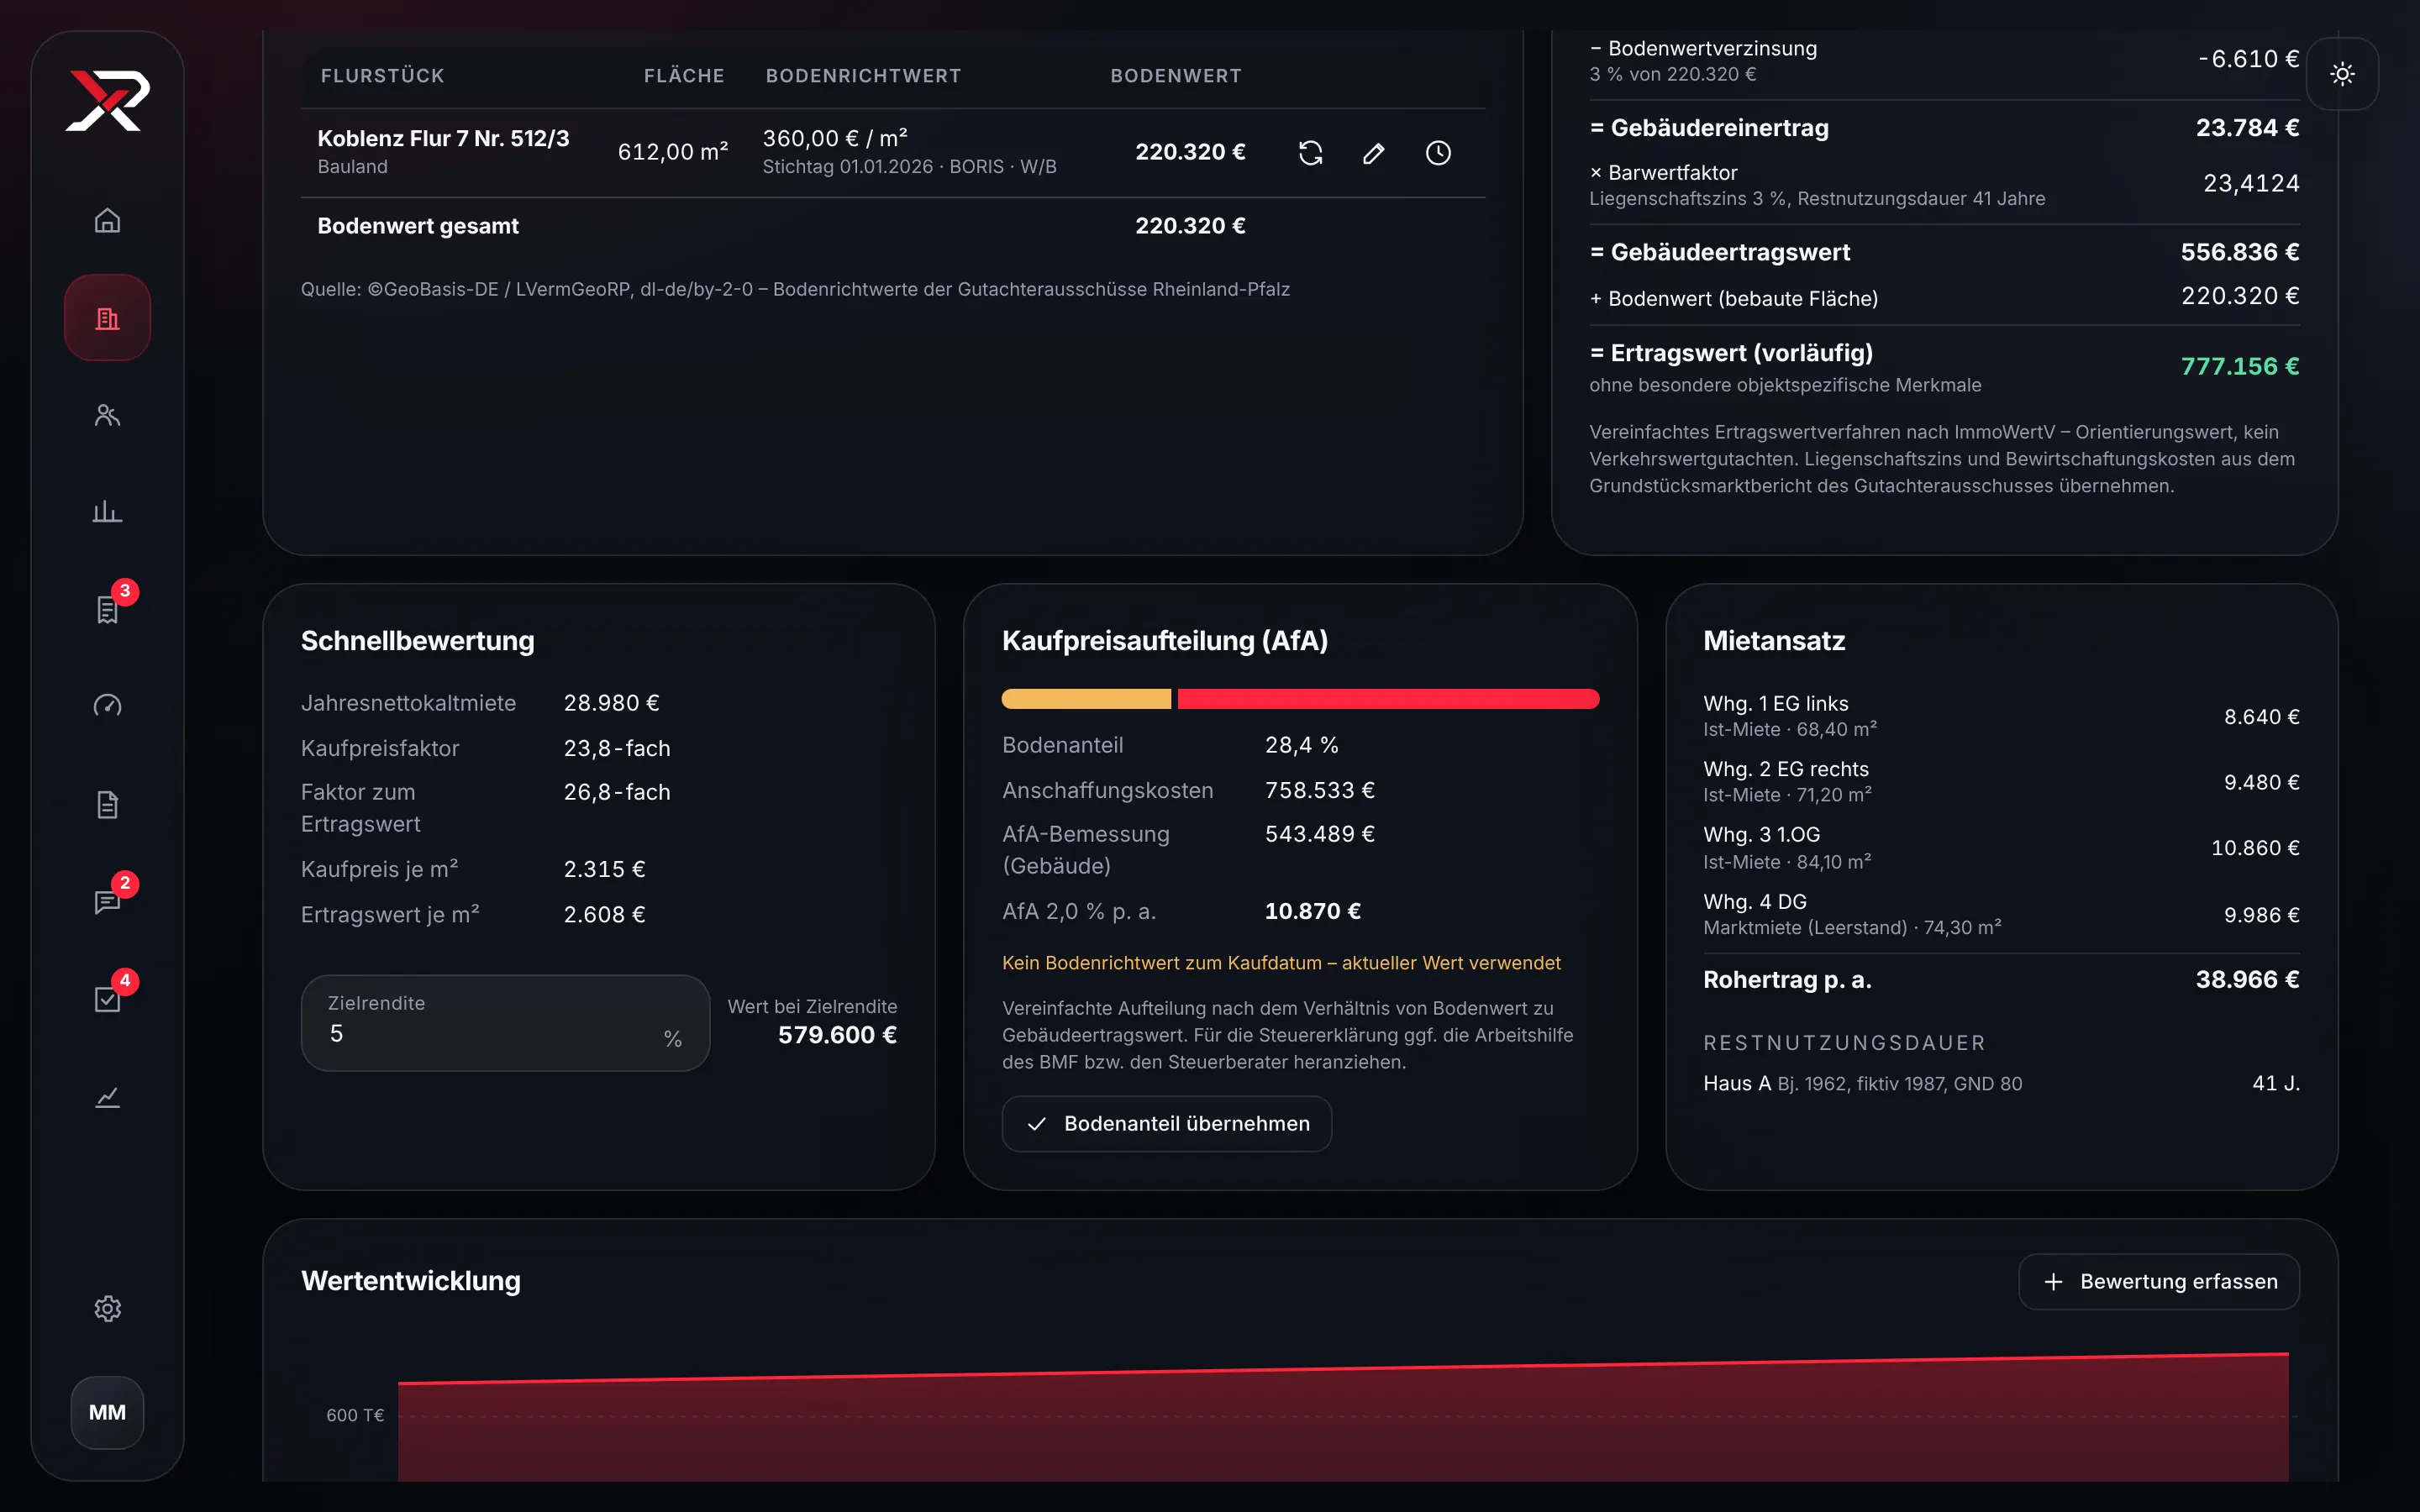Click the Bodenwertverzinsung -6.610 € value
The image size is (2420, 1512).
pyautogui.click(x=2248, y=59)
